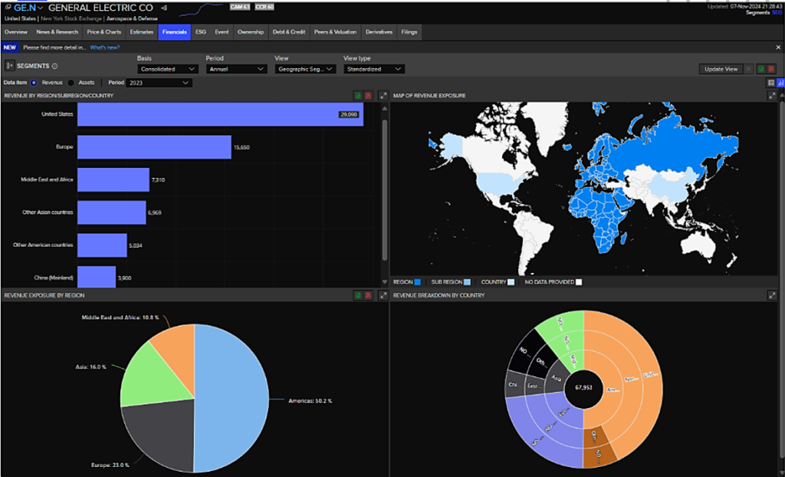Click the Europe revenue bar

coord(154,146)
